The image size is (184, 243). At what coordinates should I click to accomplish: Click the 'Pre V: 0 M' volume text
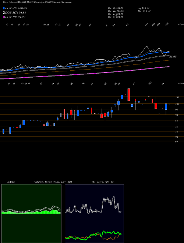coord(145,11)
